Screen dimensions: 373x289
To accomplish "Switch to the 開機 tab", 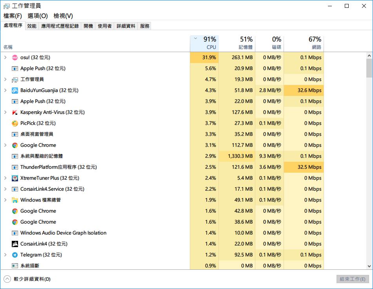I will tap(88, 26).
